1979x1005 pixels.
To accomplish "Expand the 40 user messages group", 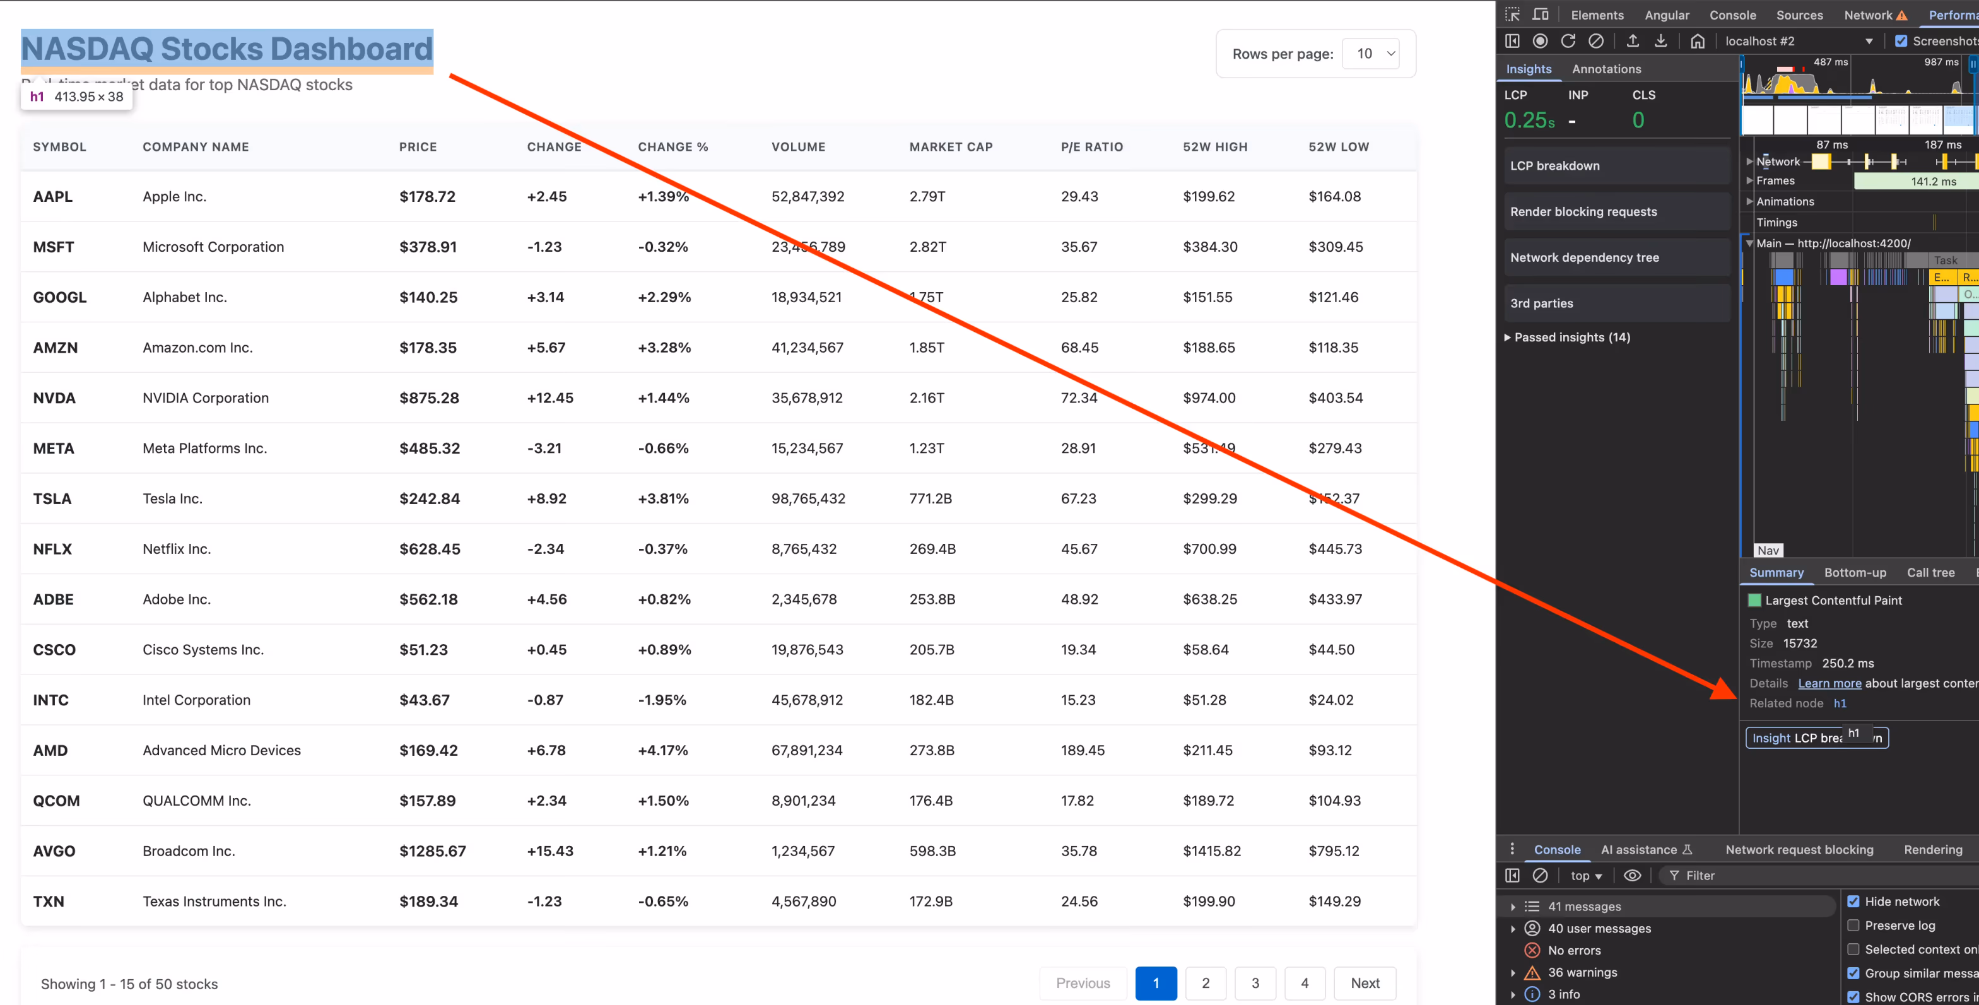I will (1513, 928).
